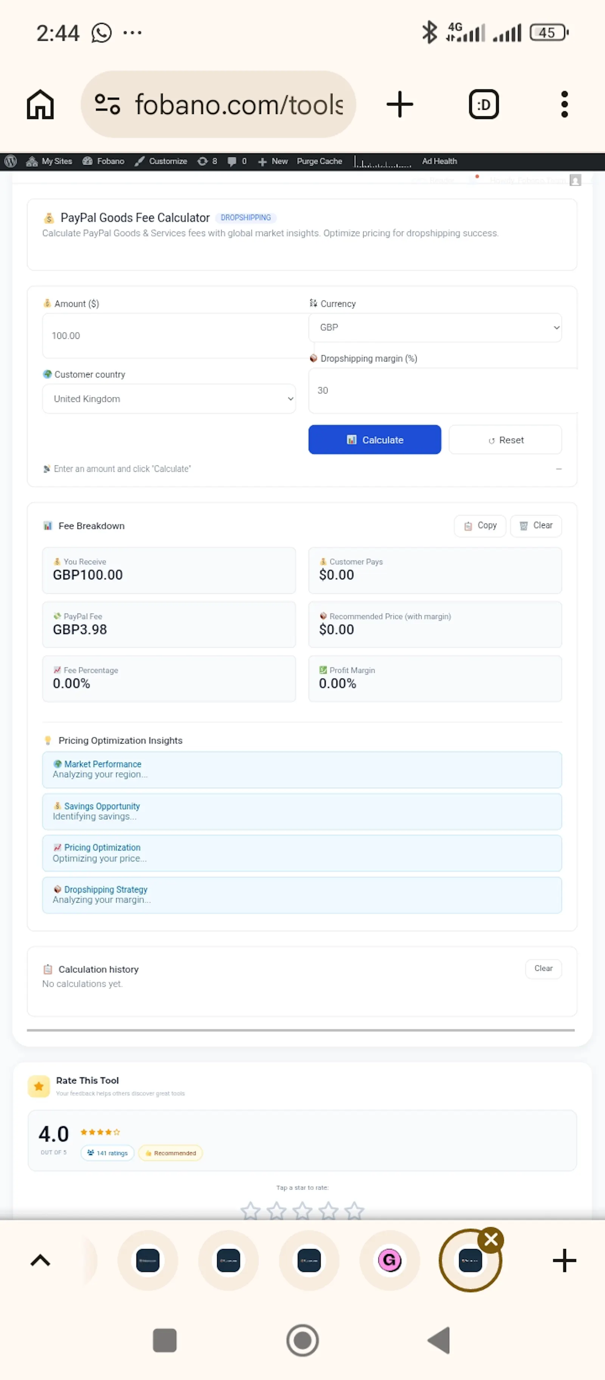Image resolution: width=605 pixels, height=1380 pixels.
Task: Click the admin bar stats graph
Action: (382, 162)
